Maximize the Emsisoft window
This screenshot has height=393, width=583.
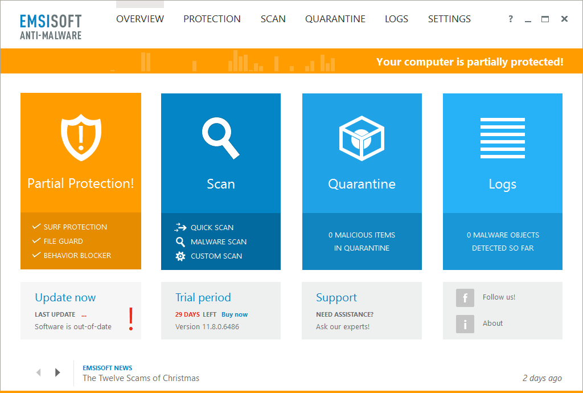[x=545, y=19]
